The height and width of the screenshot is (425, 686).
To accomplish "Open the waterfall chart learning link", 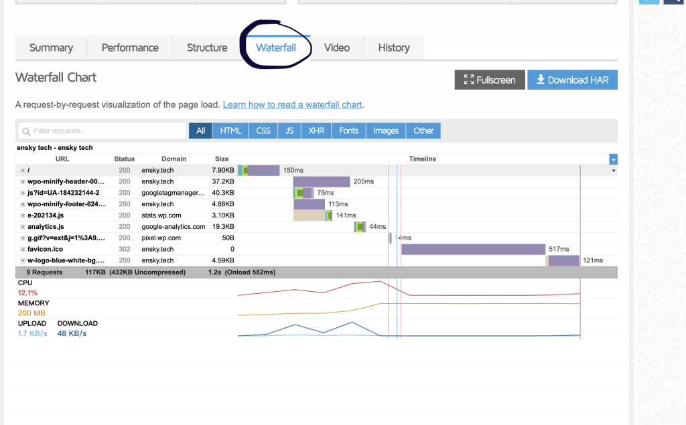I will point(292,105).
